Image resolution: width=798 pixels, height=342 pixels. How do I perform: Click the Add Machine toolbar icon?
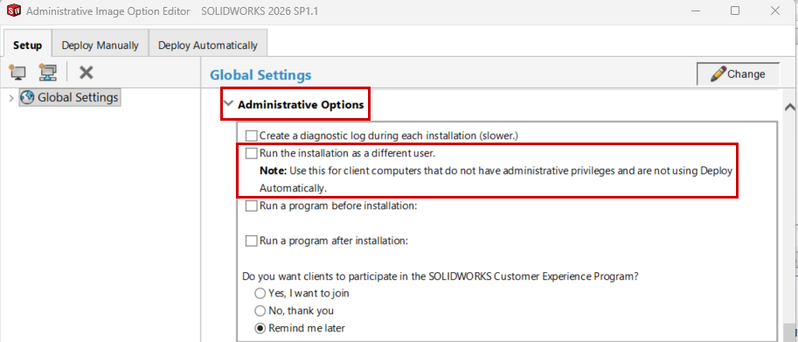pos(17,73)
